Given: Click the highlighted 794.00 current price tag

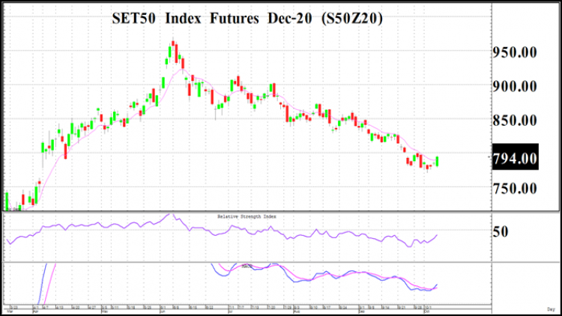Looking at the screenshot, I should pos(515,157).
